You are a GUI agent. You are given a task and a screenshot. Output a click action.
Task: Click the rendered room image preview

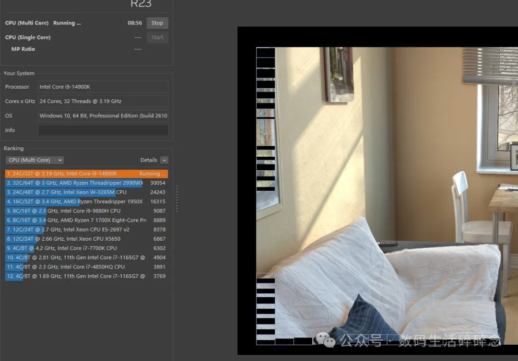(x=387, y=196)
